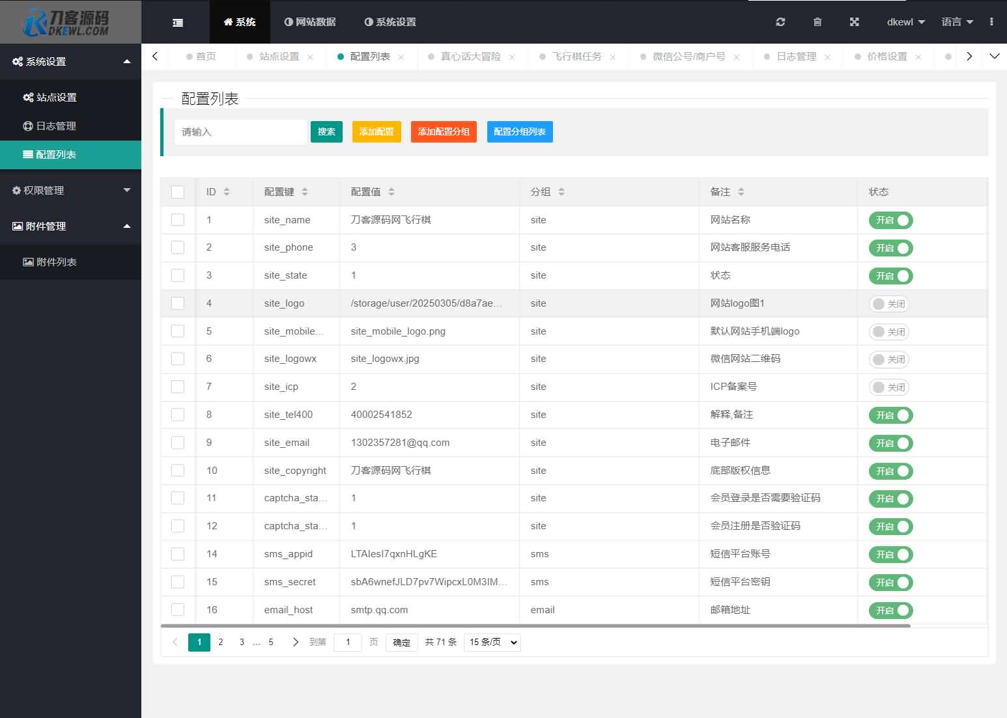The image size is (1007, 718).
Task: Switch to the 日志管理 tab
Action: [x=796, y=57]
